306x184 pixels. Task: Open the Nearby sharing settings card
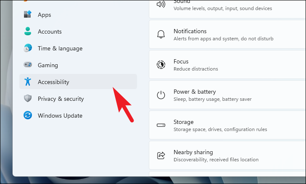(227, 155)
